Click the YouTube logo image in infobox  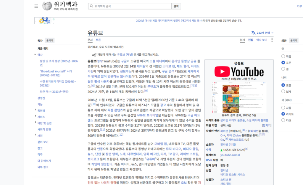[x=239, y=72]
